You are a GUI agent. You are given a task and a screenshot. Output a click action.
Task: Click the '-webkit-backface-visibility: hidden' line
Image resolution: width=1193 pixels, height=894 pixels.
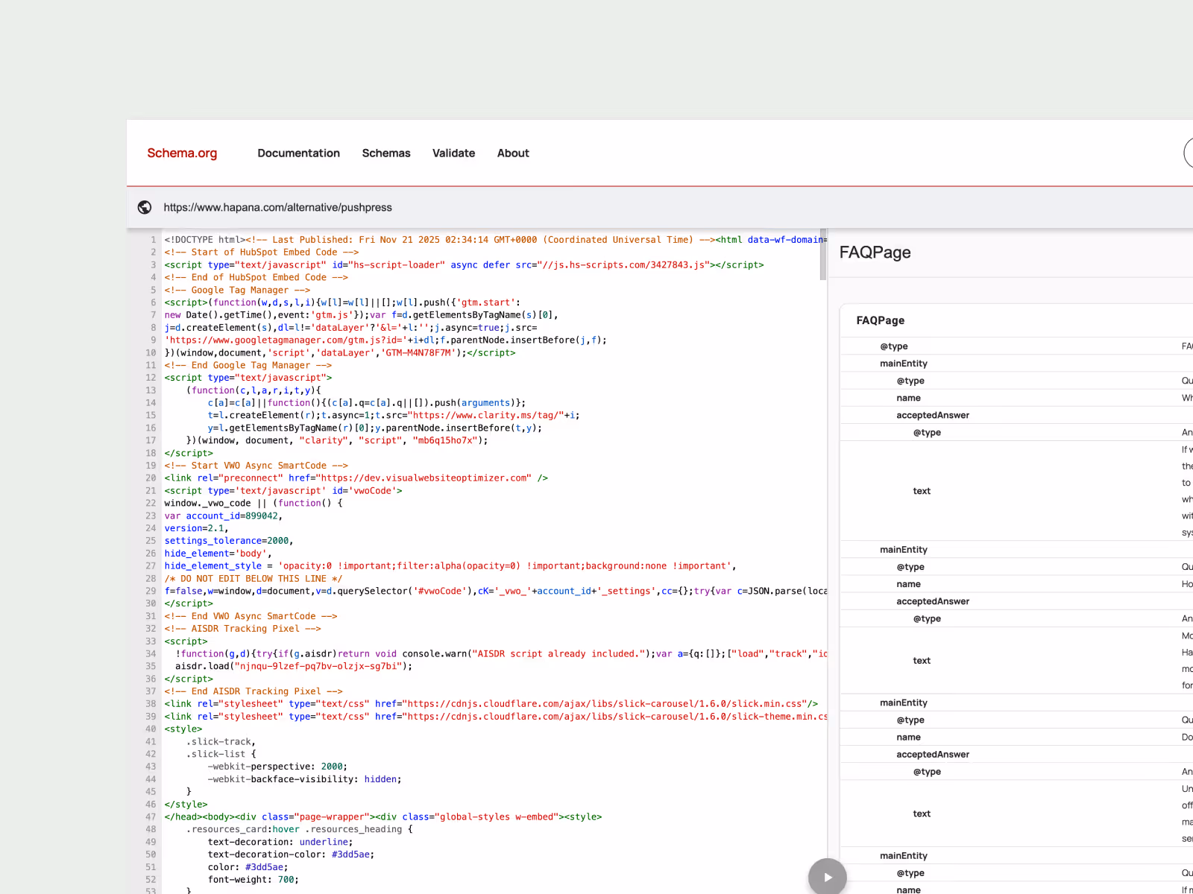(304, 779)
